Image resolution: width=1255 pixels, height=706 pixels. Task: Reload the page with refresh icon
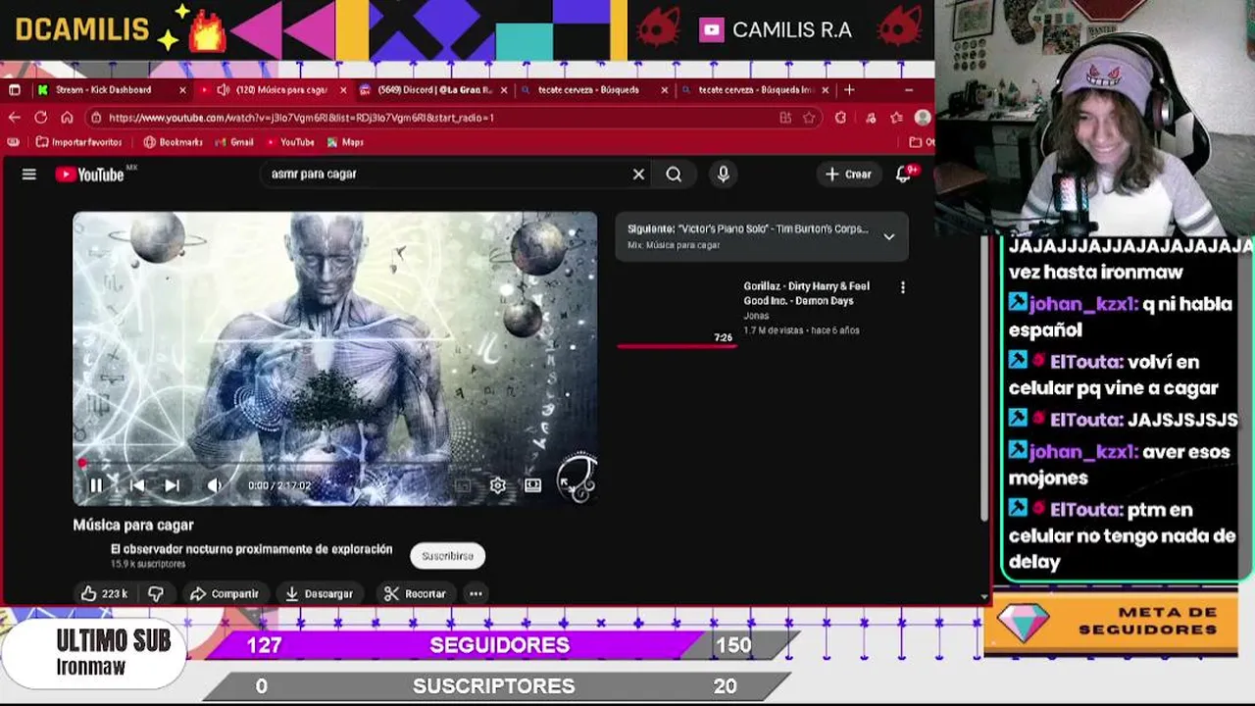pyautogui.click(x=40, y=117)
